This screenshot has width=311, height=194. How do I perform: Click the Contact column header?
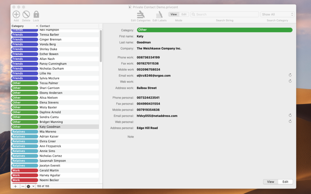pos(68,26)
